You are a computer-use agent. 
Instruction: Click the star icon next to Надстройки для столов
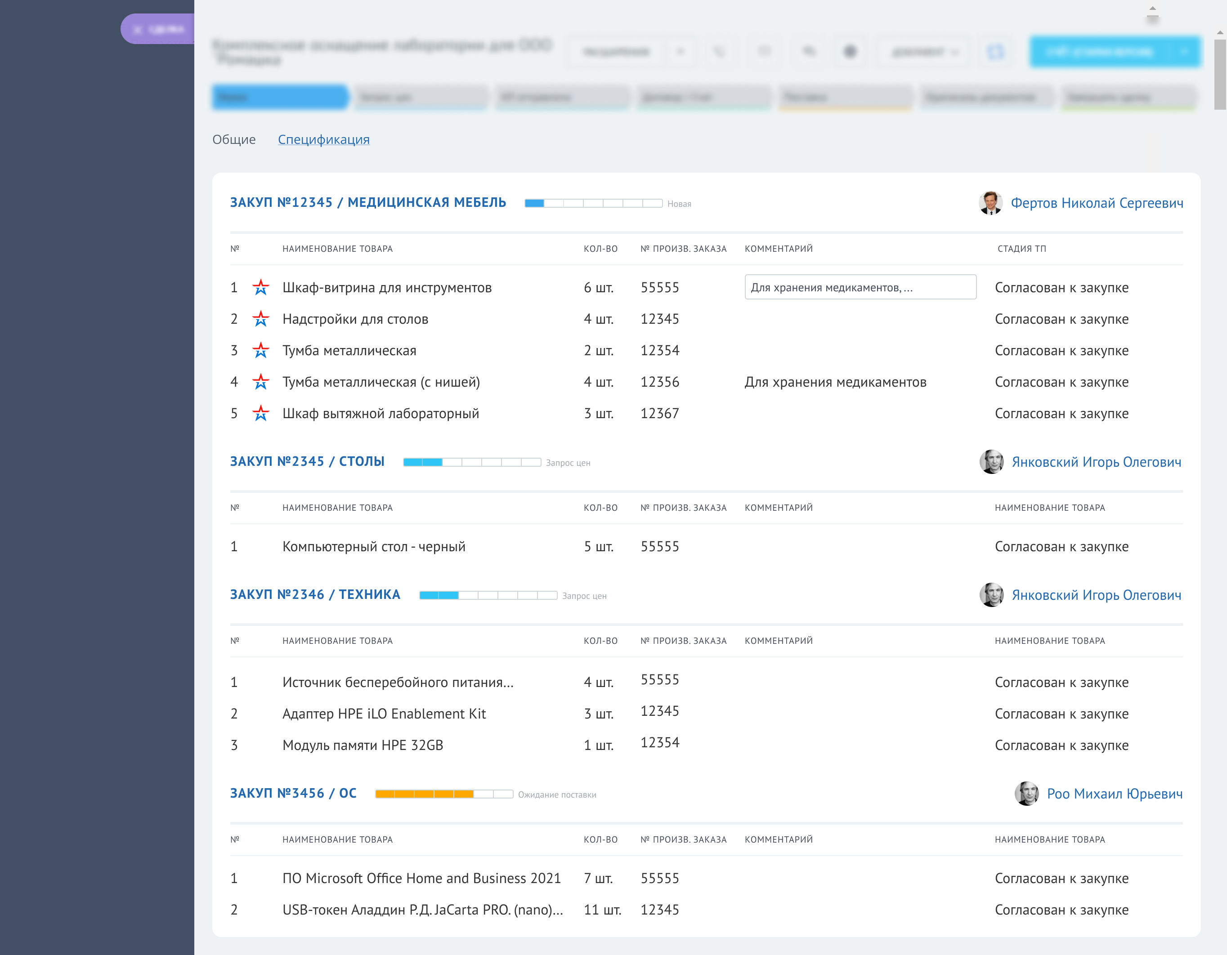(261, 319)
